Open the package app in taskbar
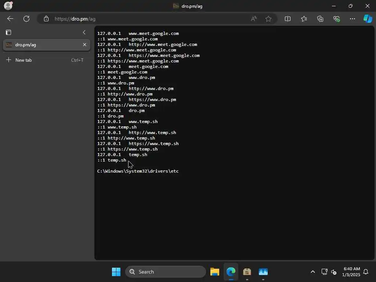This screenshot has height=282, width=376. pos(247,272)
